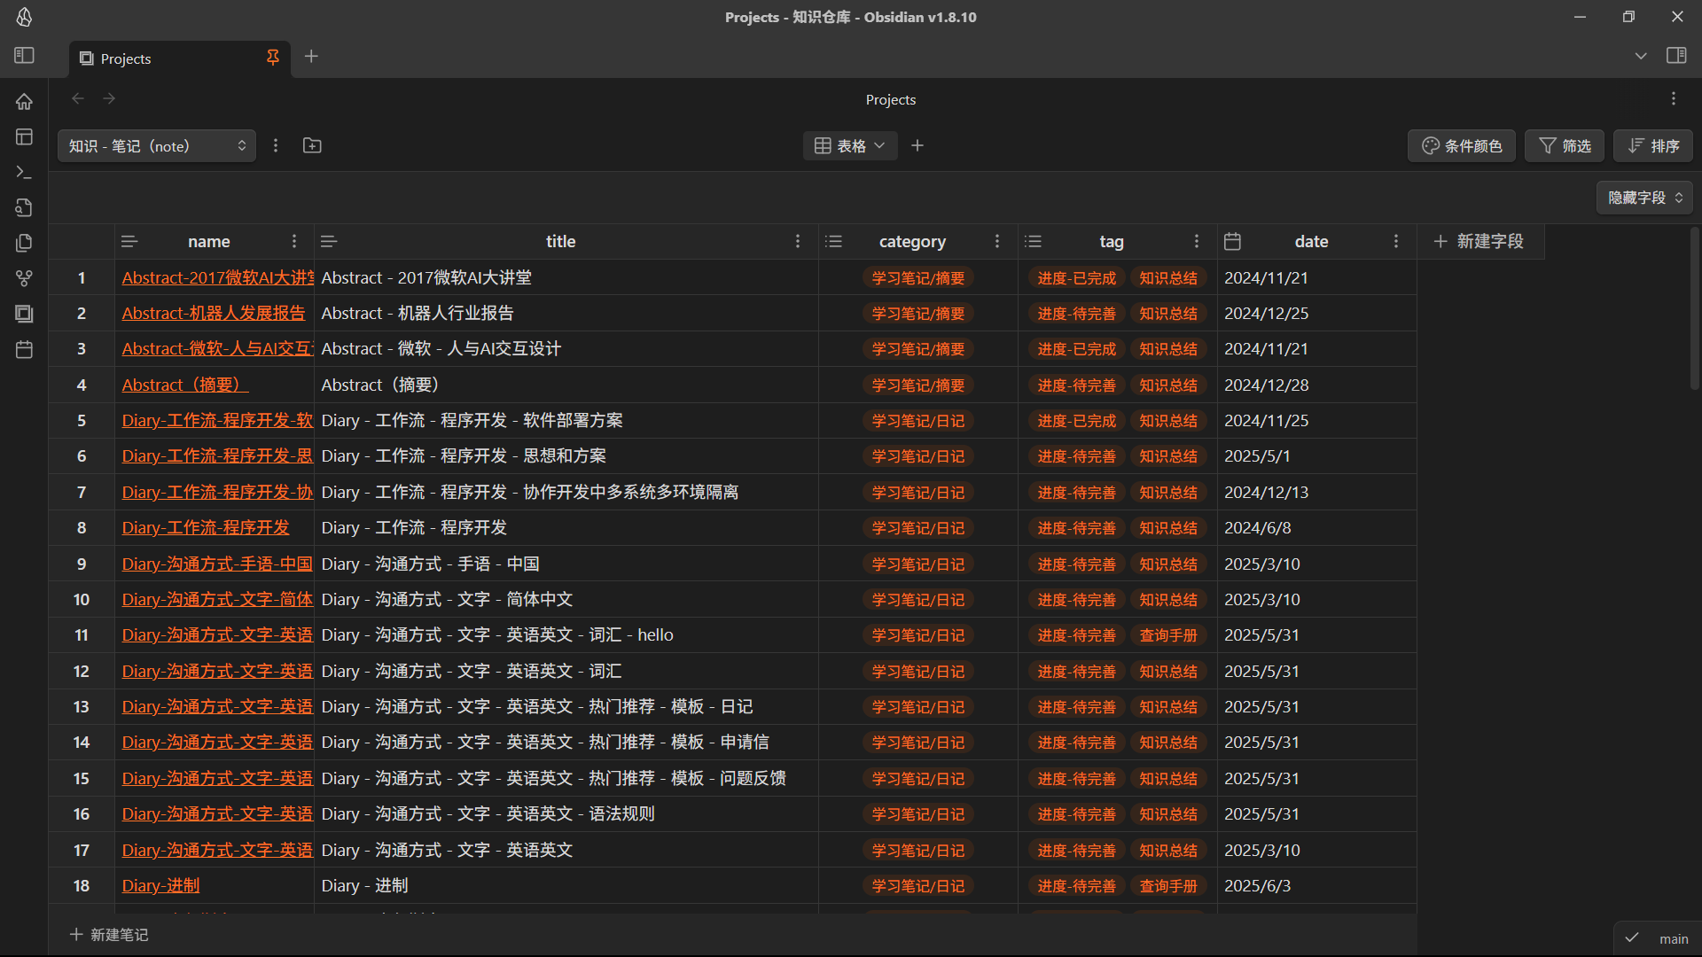The width and height of the screenshot is (1702, 957).
Task: Add a new view with plus icon
Action: click(x=917, y=145)
